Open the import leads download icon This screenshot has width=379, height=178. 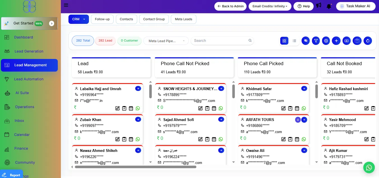coord(346,41)
